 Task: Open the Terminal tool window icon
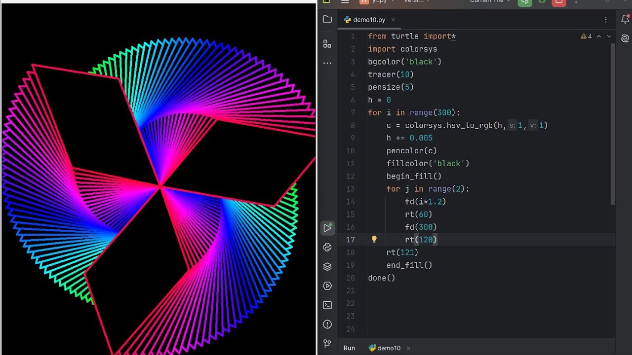coord(327,305)
